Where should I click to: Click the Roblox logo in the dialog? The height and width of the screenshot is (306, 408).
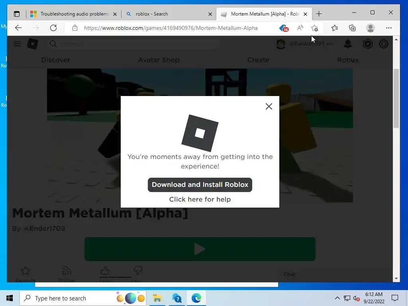click(x=200, y=133)
